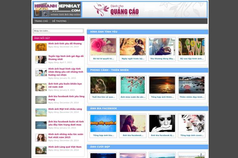This screenshot has width=238, height=158.
Task: Click sidebar thumbnail beside Ảnh tình yêu buồn
Action: [41, 87]
